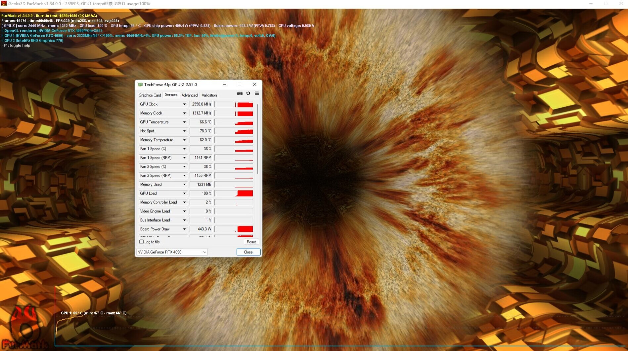Viewport: 628px width, 351px height.
Task: Open the NVIDIA GeForce RTX 4090 selector
Action: click(x=172, y=252)
